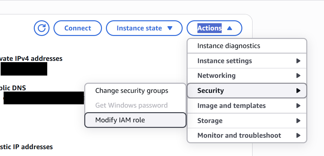Viewport: 324px width, 156px height.
Task: Select Change security groups
Action: (x=135, y=91)
